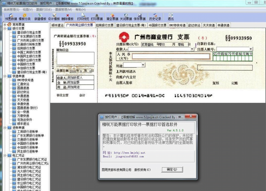The image size is (266, 191).
Task: Collapse the 银行支票 tree node
Action: pos(5,28)
